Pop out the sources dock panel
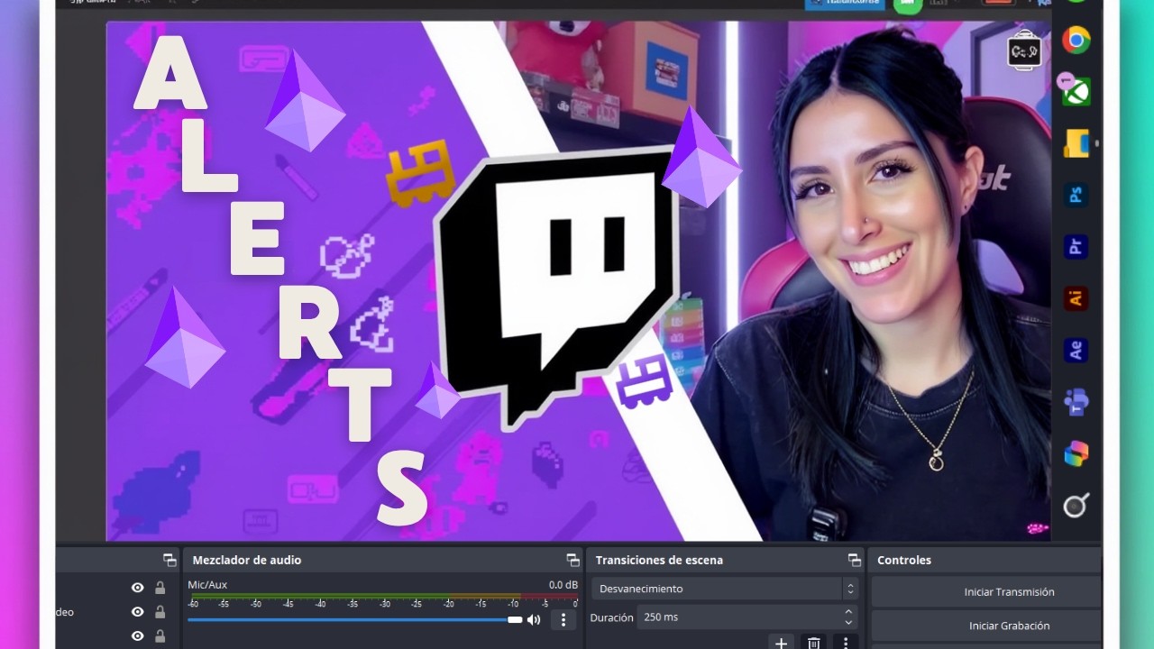 (x=169, y=560)
